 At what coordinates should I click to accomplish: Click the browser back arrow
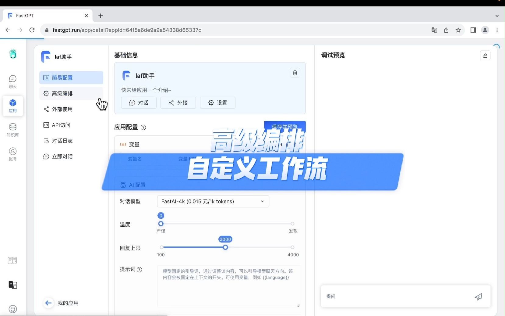click(8, 30)
